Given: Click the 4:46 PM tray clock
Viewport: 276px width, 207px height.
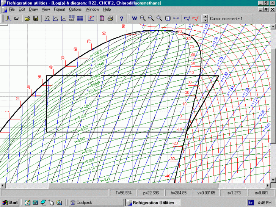Looking at the screenshot, I should [x=264, y=202].
